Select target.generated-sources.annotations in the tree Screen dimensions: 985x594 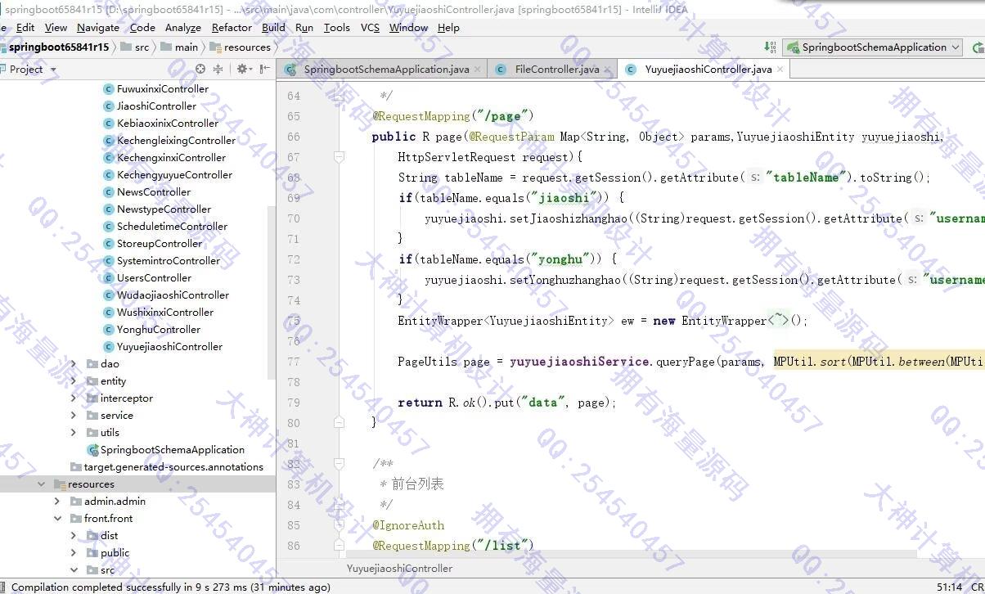click(173, 466)
